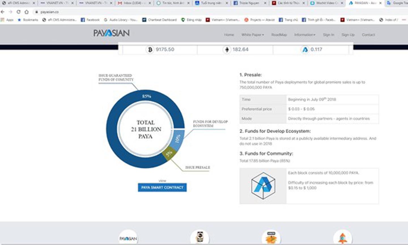
Task: Click the ISSUE GUARANTEED FUNDS label
Action: click(x=116, y=77)
